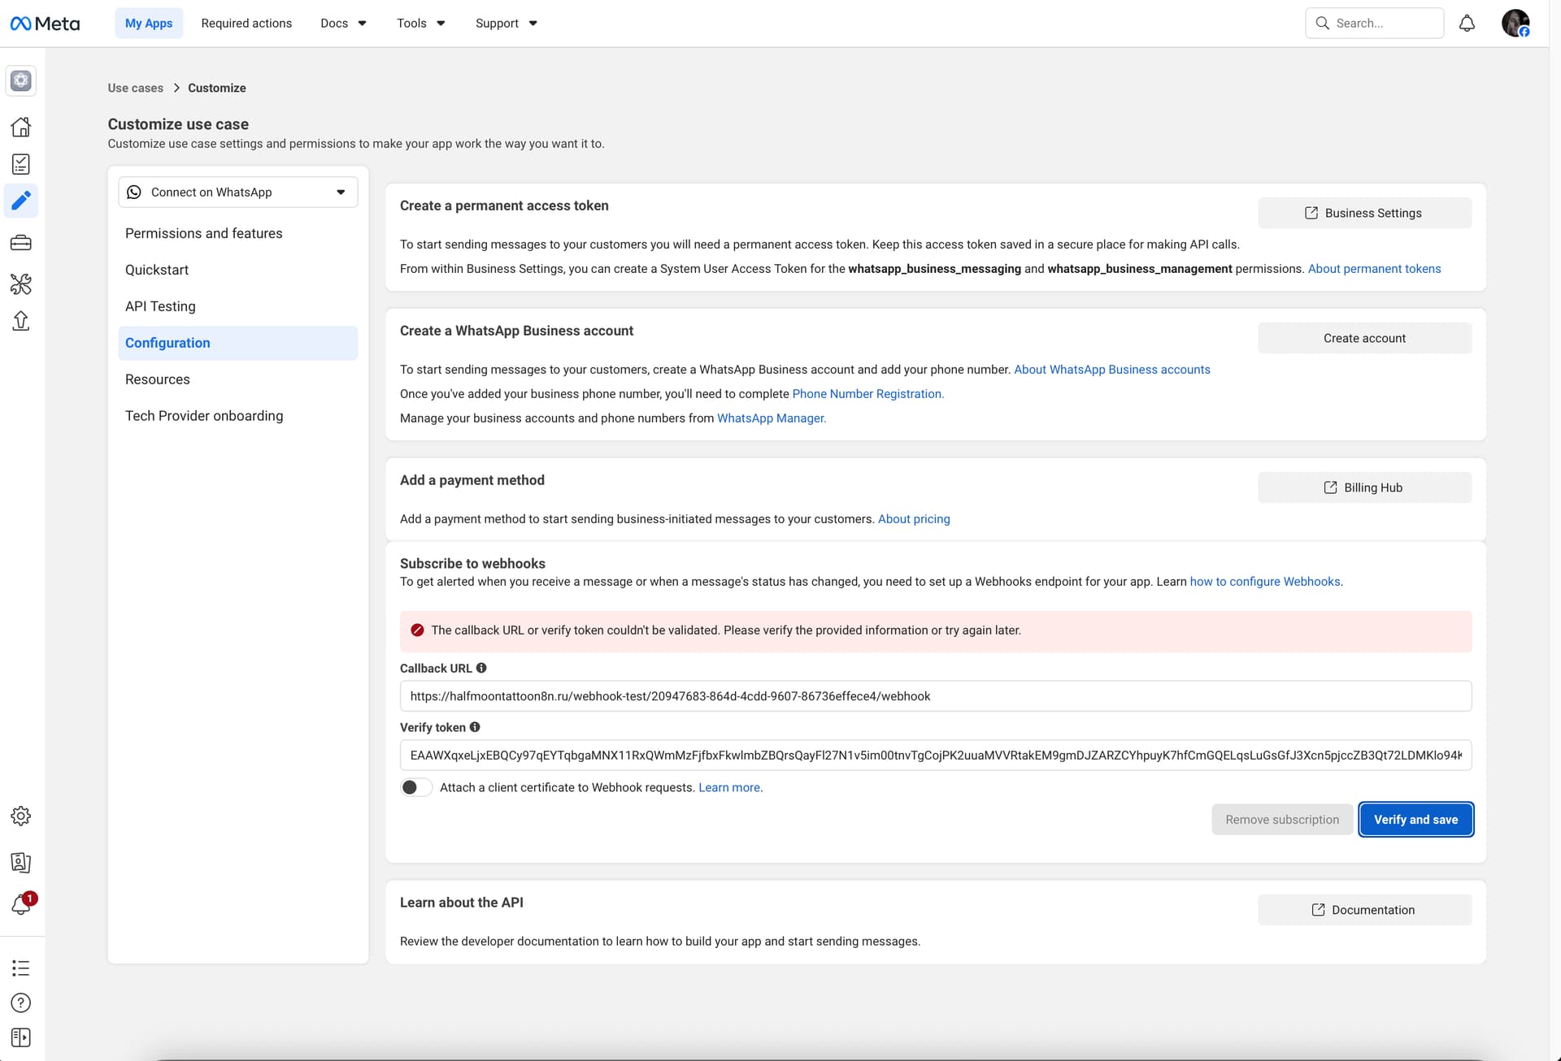Open sidebar alerts bell with red badge
Viewport: 1561px width, 1061px height.
click(x=21, y=904)
